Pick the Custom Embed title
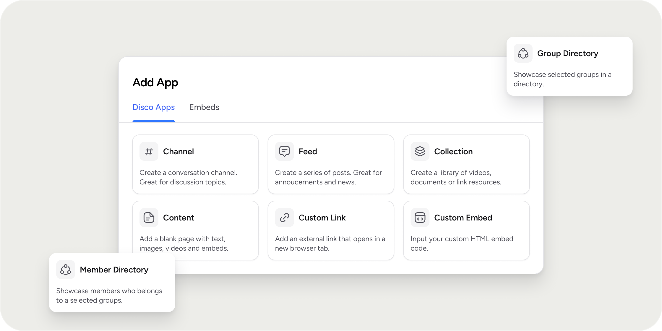The height and width of the screenshot is (331, 662). click(463, 218)
